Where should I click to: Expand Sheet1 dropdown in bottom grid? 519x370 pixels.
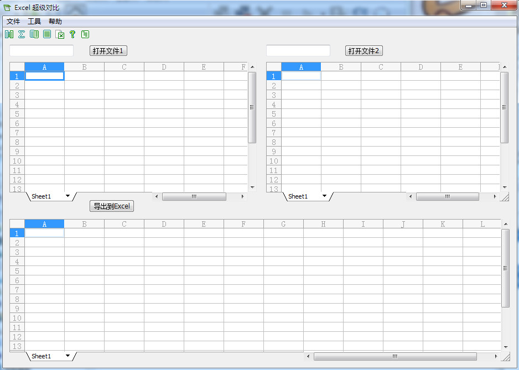(68, 356)
